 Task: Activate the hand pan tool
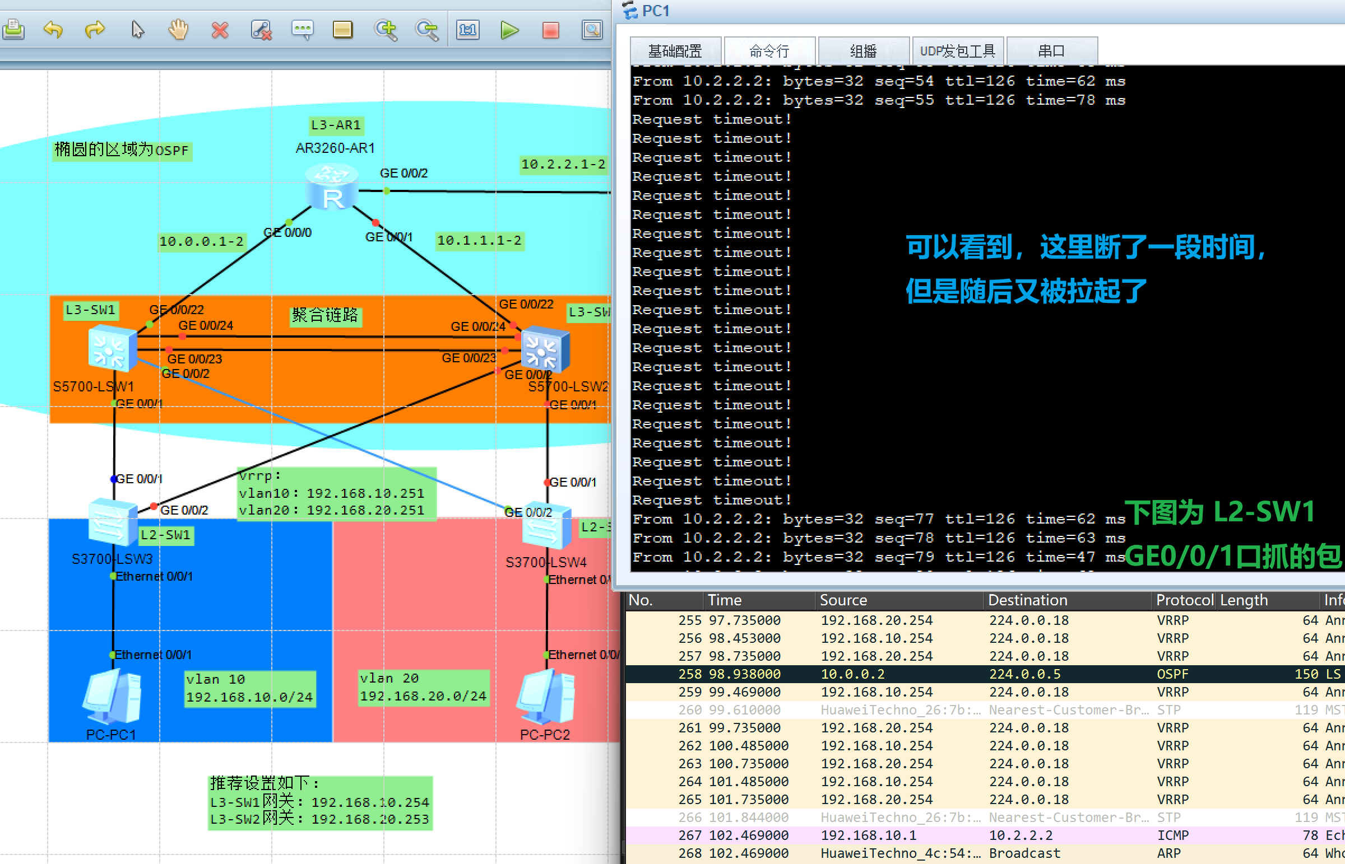tap(178, 29)
